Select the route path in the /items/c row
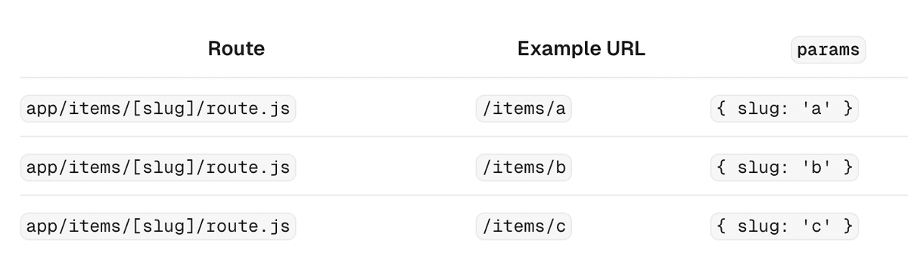 click(158, 226)
